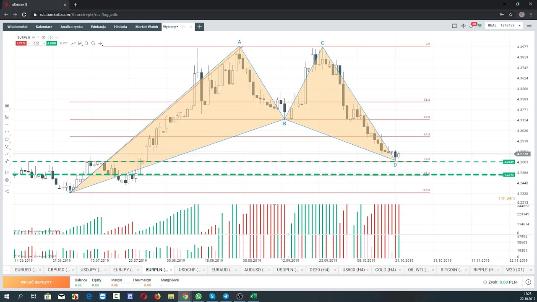Switch to the USDCHF chart tab

point(190,270)
